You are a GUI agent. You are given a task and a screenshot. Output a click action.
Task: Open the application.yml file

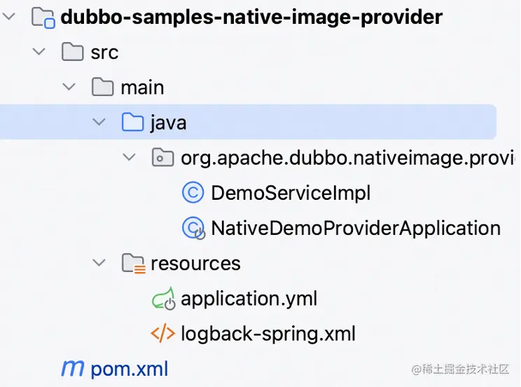click(x=249, y=299)
